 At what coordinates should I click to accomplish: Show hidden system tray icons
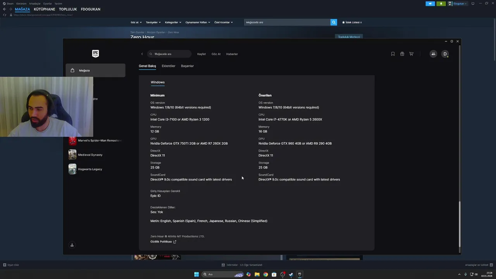pos(460,274)
